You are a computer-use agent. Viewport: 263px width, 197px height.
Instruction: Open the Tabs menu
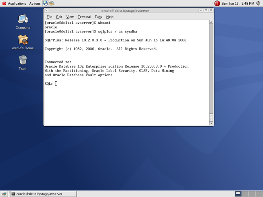[98, 17]
